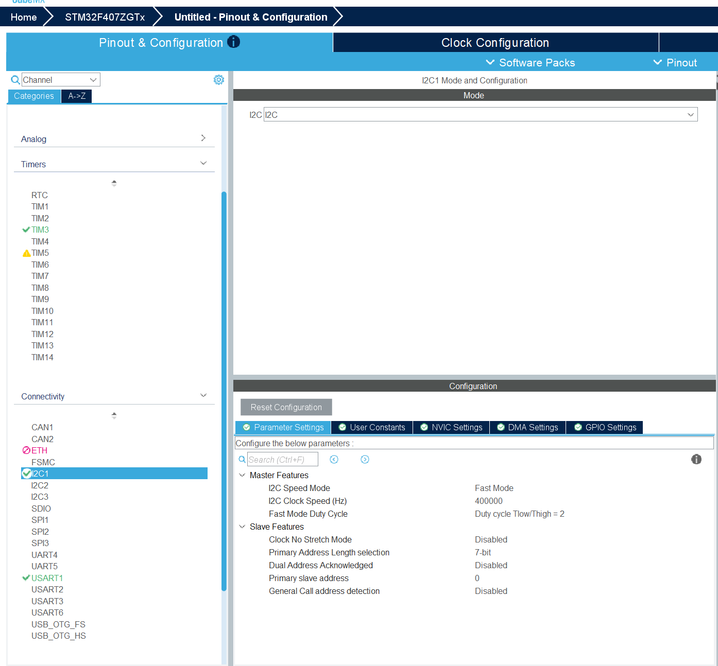
Task: Collapse the Master Features group
Action: click(242, 475)
